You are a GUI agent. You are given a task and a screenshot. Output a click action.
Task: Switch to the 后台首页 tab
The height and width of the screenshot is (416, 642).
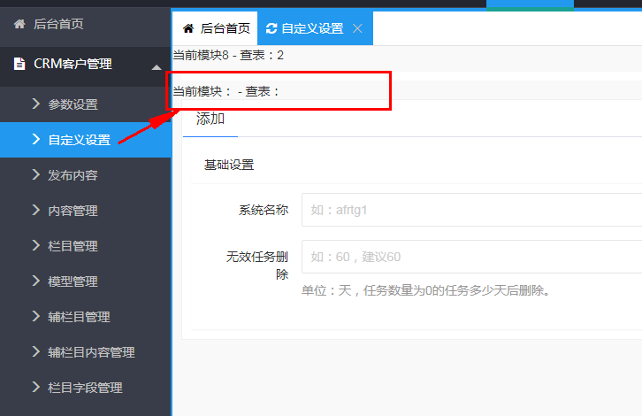tap(213, 28)
